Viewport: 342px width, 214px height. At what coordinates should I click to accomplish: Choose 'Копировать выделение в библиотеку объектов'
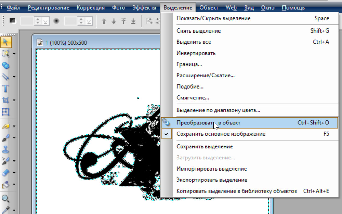tap(250, 191)
